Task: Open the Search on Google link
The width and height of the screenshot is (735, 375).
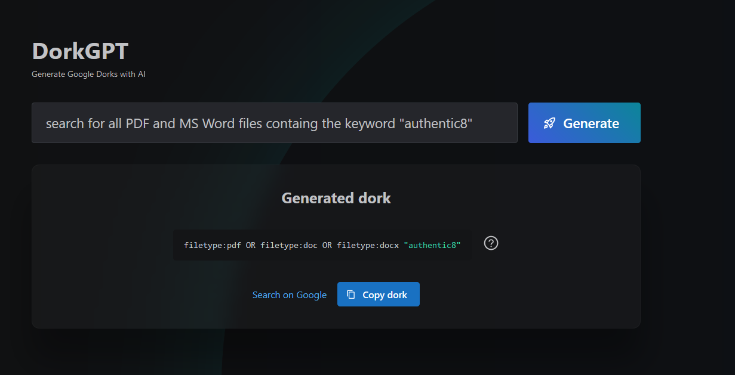Action: pos(290,295)
